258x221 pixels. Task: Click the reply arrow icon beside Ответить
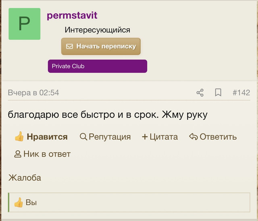[193, 137]
